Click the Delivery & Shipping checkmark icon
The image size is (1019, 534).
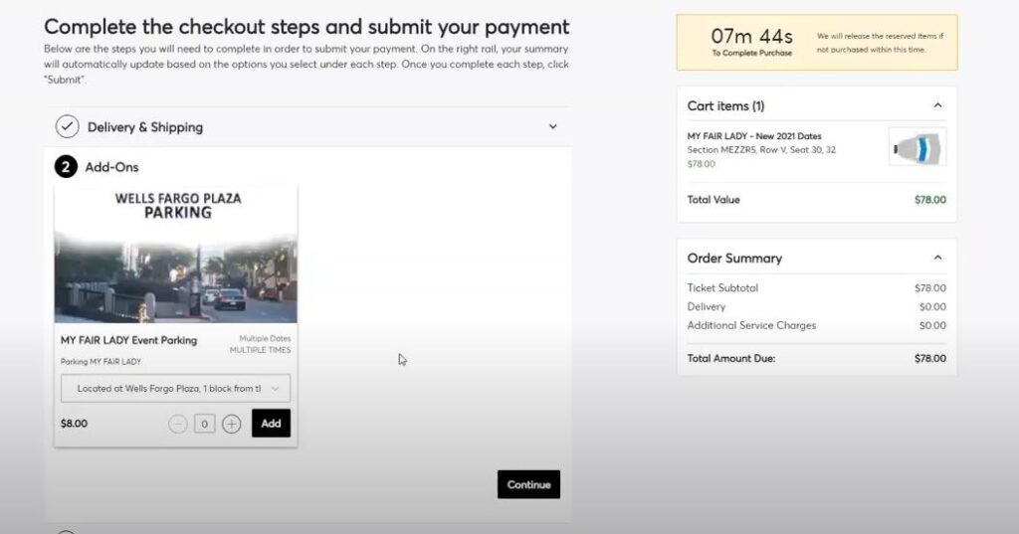(x=67, y=127)
